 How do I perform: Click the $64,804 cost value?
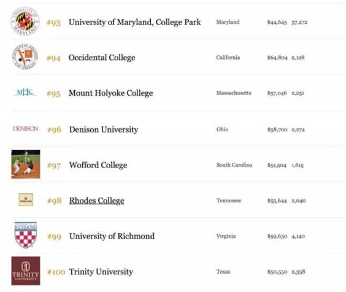(277, 58)
